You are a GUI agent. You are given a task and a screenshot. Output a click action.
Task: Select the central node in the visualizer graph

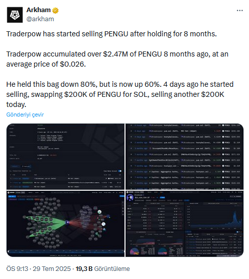pos(67,222)
